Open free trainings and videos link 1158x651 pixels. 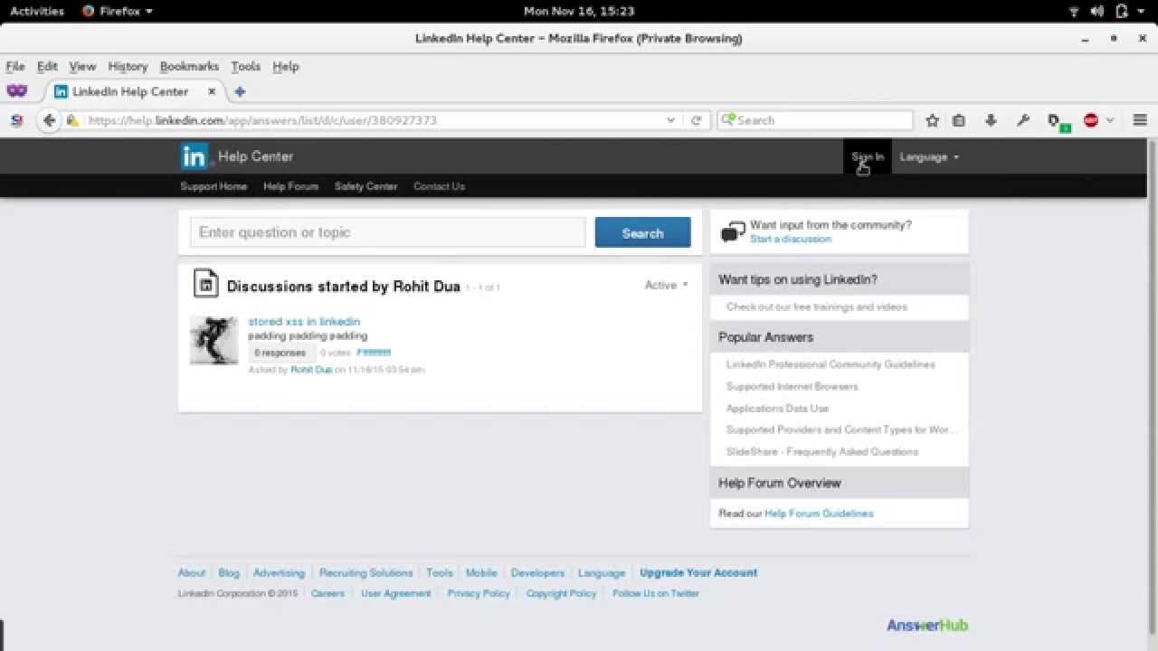tap(816, 307)
